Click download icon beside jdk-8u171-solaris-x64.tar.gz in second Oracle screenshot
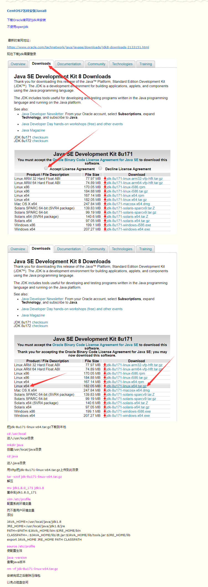Viewport: 208px width, 587px height. click(x=105, y=407)
